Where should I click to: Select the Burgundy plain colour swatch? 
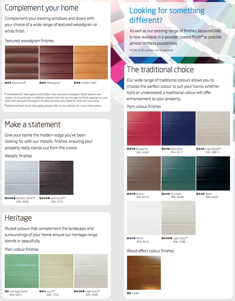click(144, 128)
